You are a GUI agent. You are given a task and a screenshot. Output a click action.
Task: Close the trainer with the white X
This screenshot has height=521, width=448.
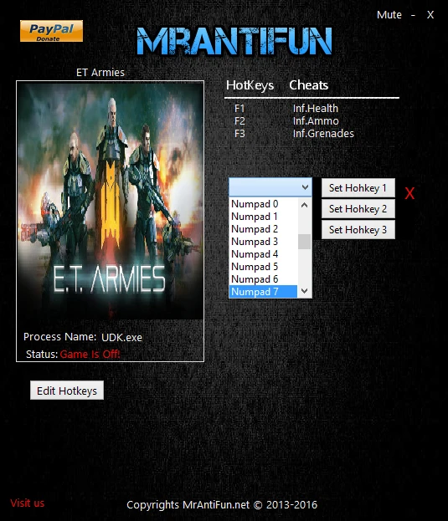(x=430, y=15)
